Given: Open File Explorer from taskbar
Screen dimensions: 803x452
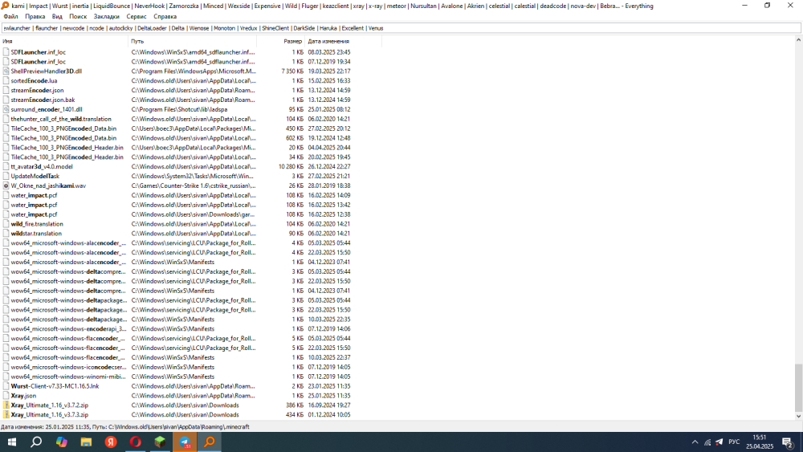Looking at the screenshot, I should 86,442.
